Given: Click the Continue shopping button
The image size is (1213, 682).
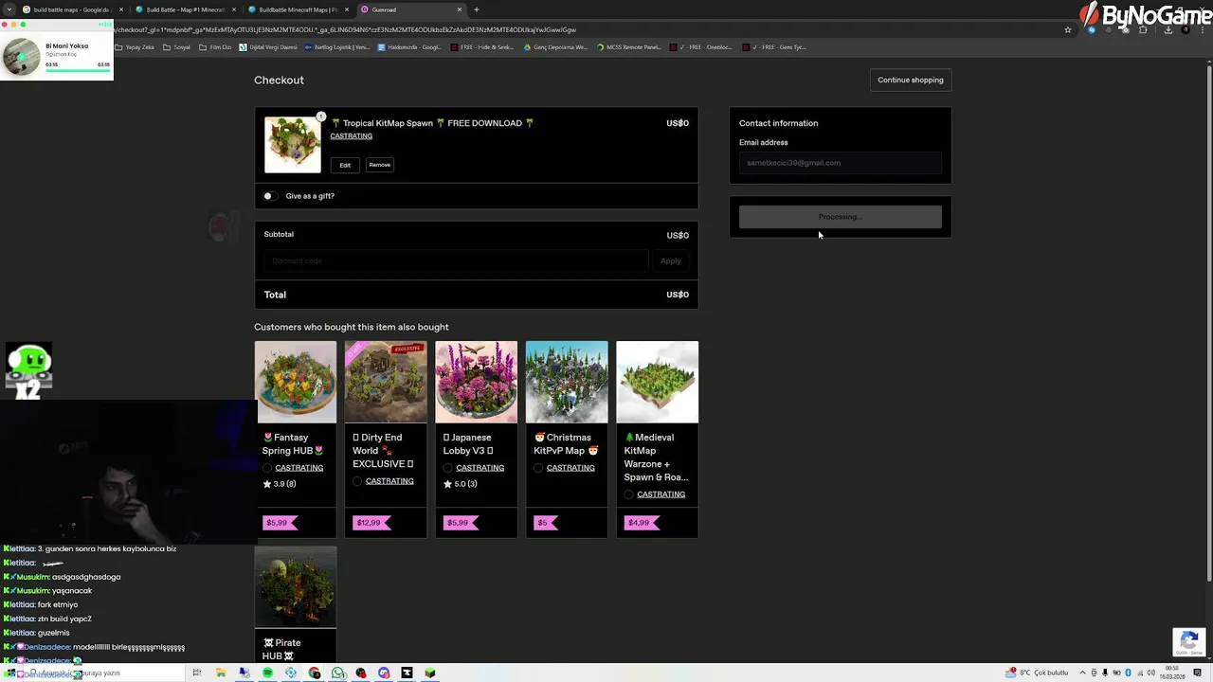Looking at the screenshot, I should 910,80.
